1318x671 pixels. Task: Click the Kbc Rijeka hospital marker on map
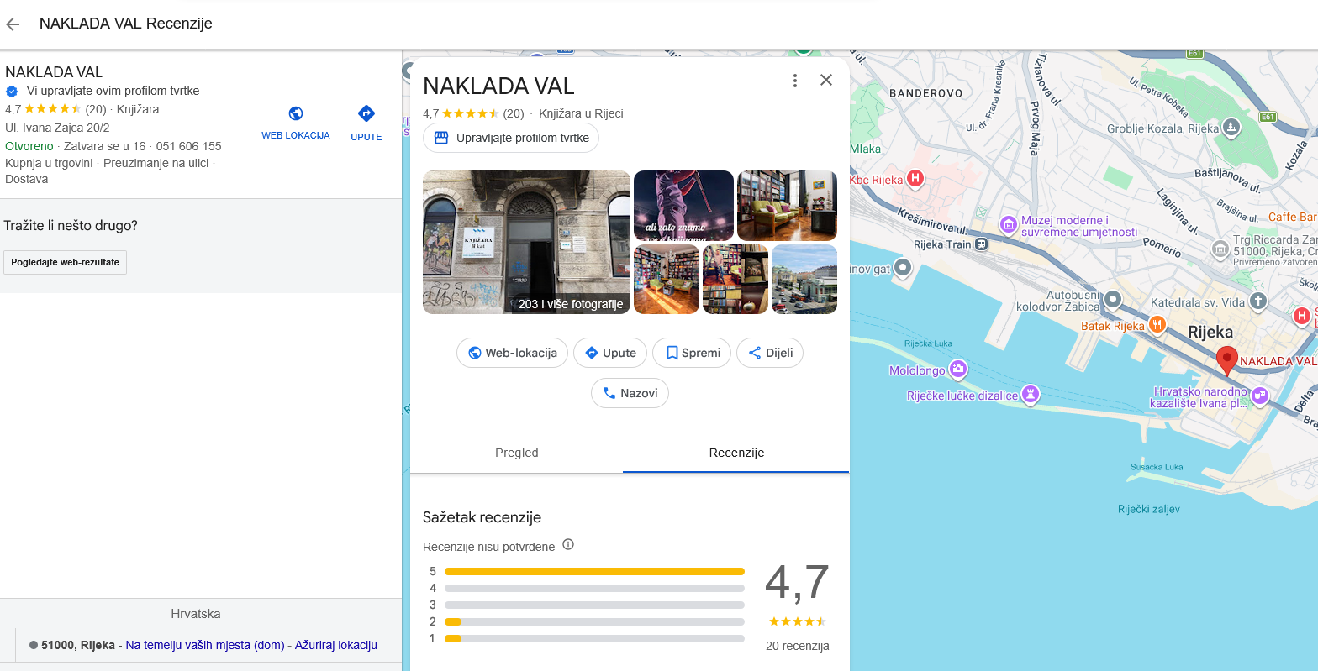coord(916,179)
